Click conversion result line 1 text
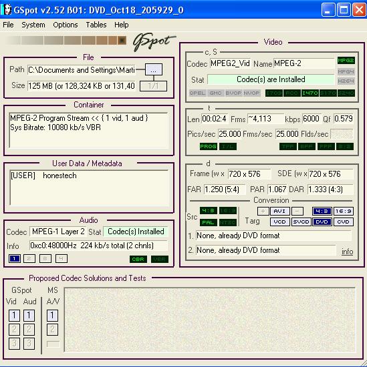 tap(273, 236)
